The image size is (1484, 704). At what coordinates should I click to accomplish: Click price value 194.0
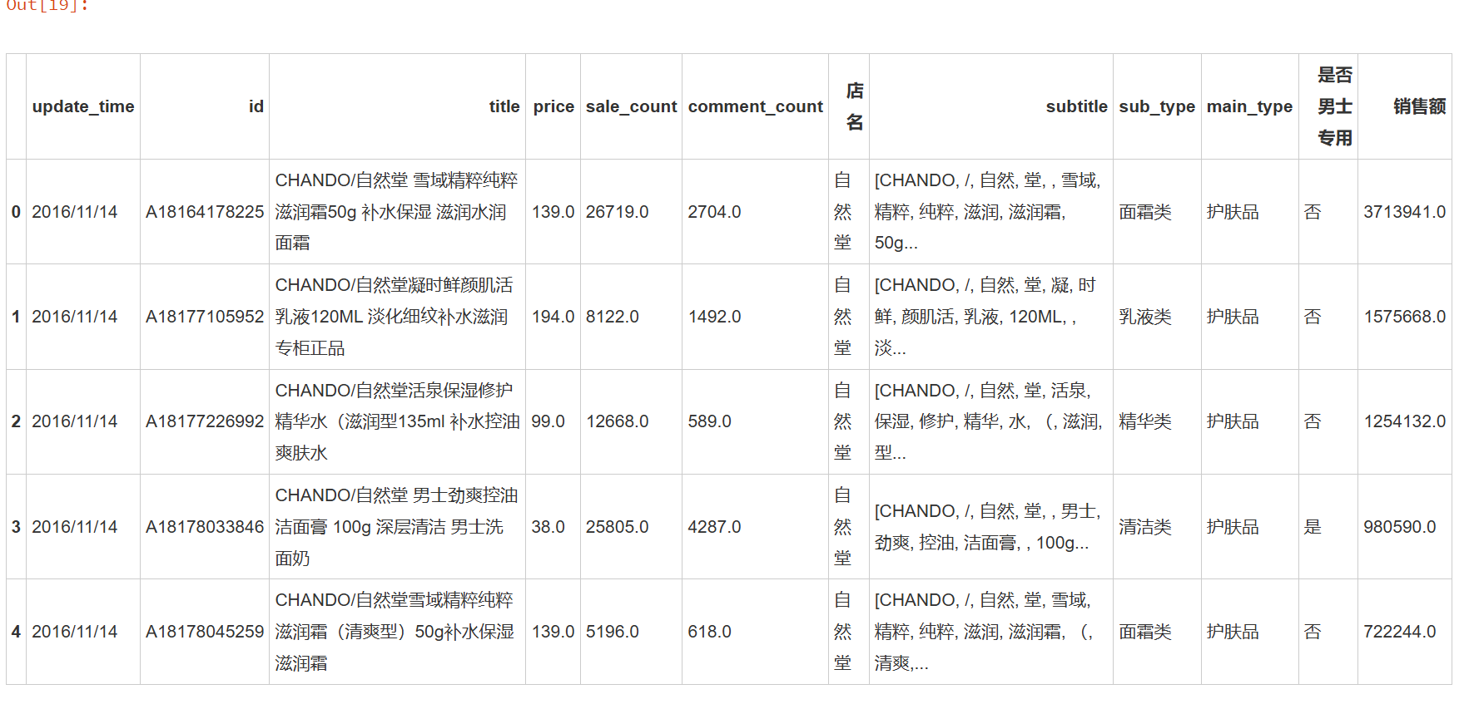553,317
